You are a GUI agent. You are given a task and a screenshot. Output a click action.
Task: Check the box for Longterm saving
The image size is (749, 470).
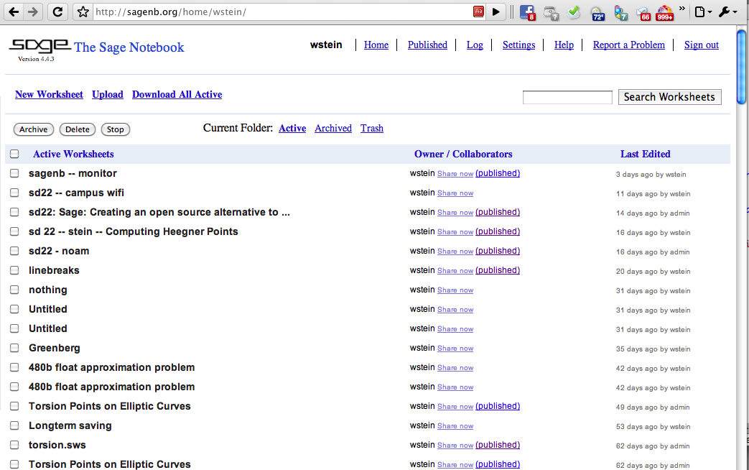click(x=14, y=425)
